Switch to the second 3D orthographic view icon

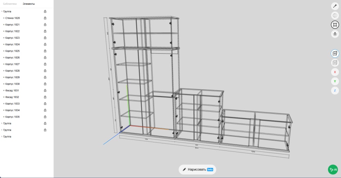(x=335, y=63)
